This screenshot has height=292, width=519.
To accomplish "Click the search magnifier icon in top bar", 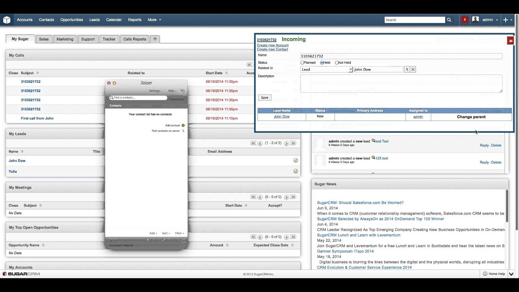I will (x=449, y=19).
